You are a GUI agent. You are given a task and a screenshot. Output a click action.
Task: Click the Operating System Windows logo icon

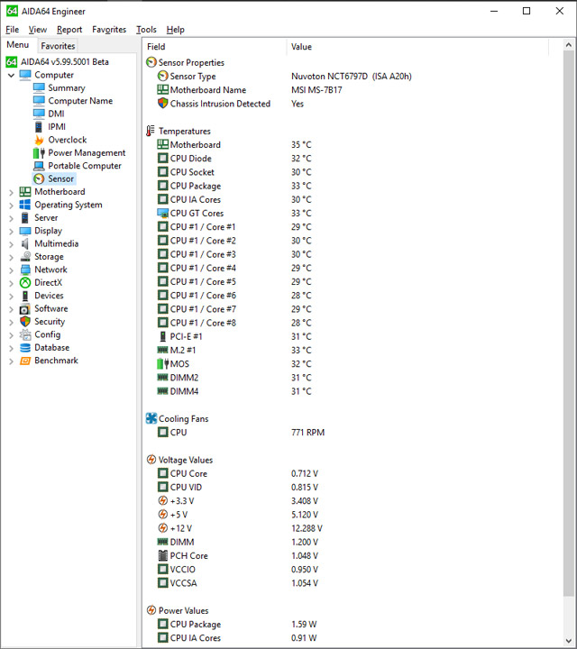(25, 205)
